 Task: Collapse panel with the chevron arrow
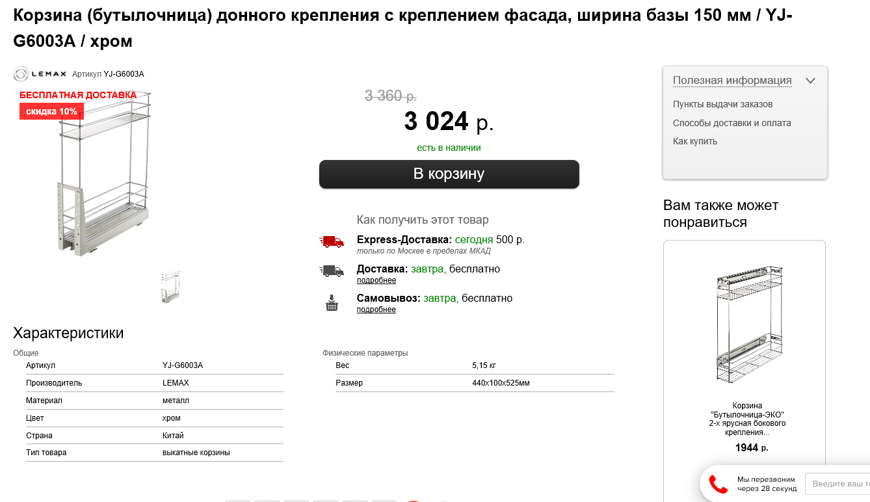click(x=810, y=81)
